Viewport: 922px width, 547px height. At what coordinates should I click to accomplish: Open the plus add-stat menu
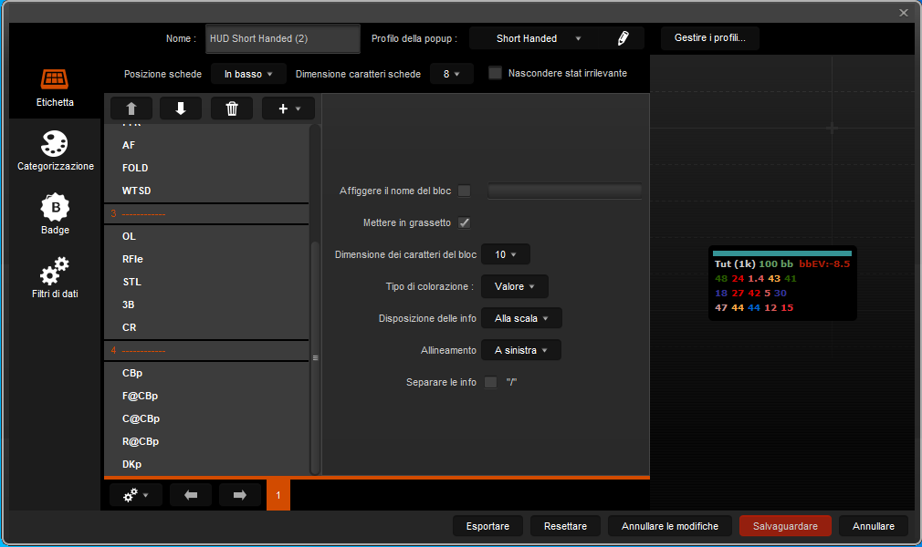tap(288, 108)
